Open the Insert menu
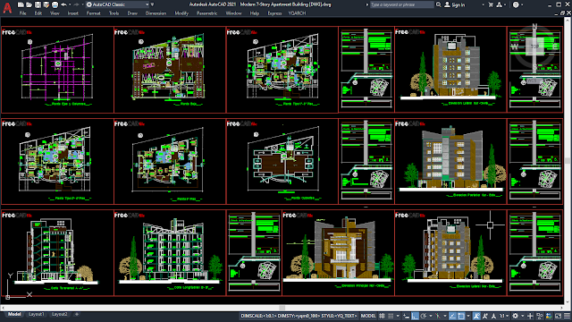The image size is (572, 322). pyautogui.click(x=73, y=13)
